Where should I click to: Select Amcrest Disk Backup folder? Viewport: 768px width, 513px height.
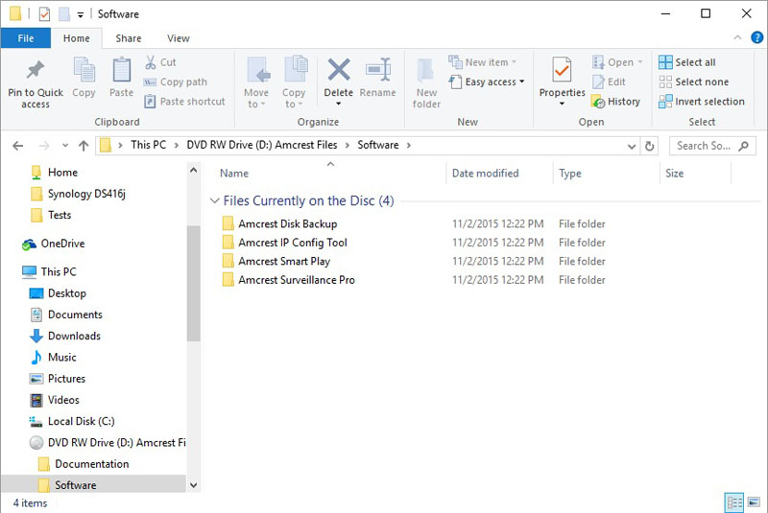click(x=287, y=224)
